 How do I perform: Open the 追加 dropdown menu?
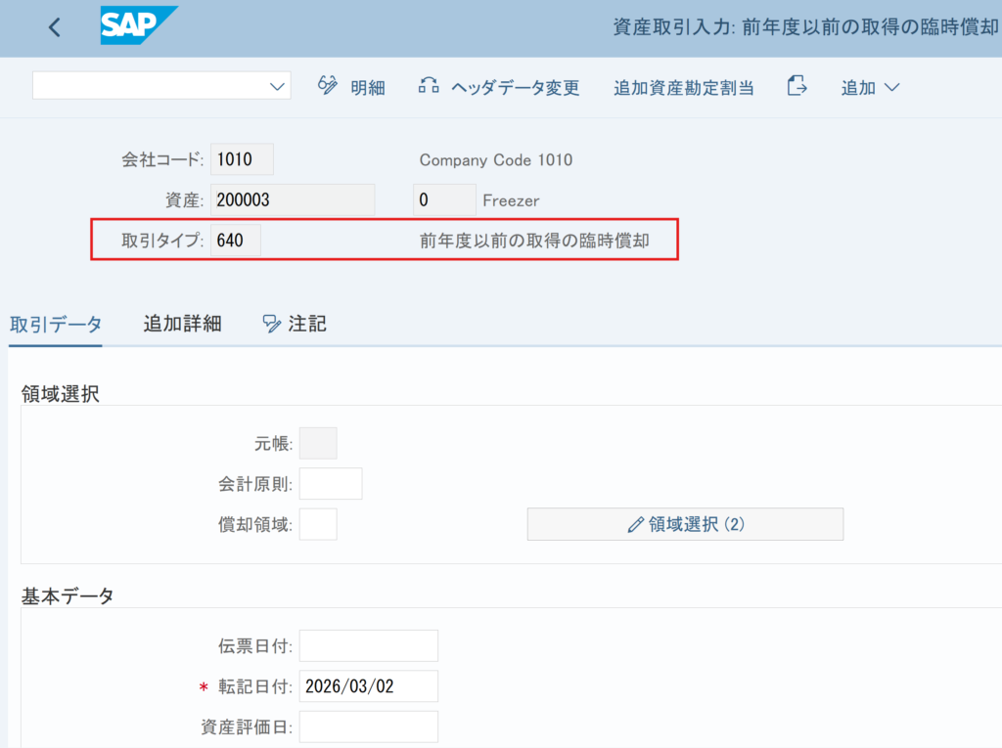coord(870,87)
